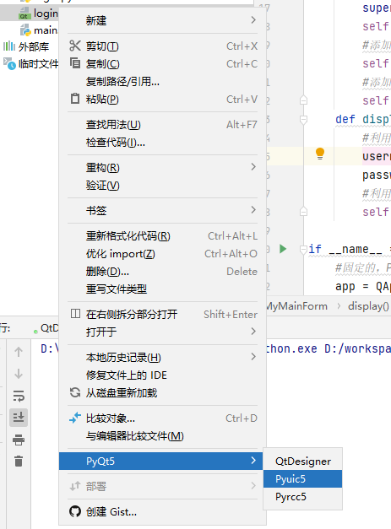
Task: Expand the 重构(R) submenu arrow
Action: pos(253,167)
